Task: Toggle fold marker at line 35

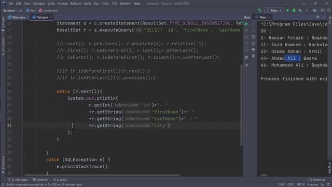Action: (23, 153)
